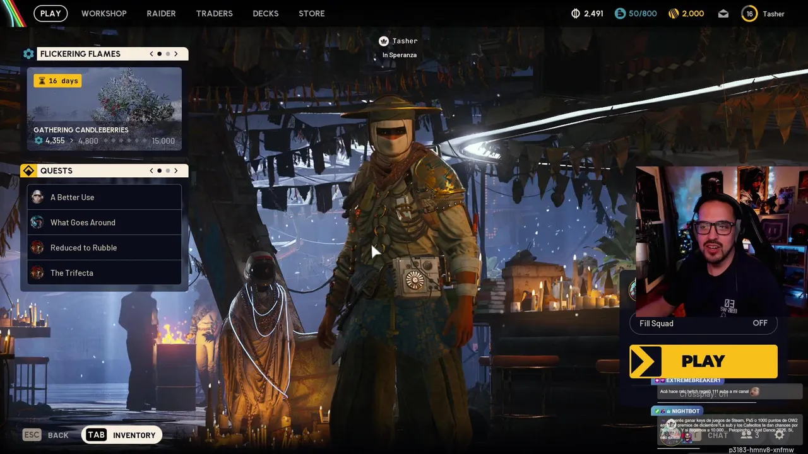Click the In Speranza status text

tap(400, 55)
